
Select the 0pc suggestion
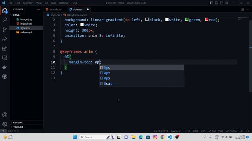142,68
